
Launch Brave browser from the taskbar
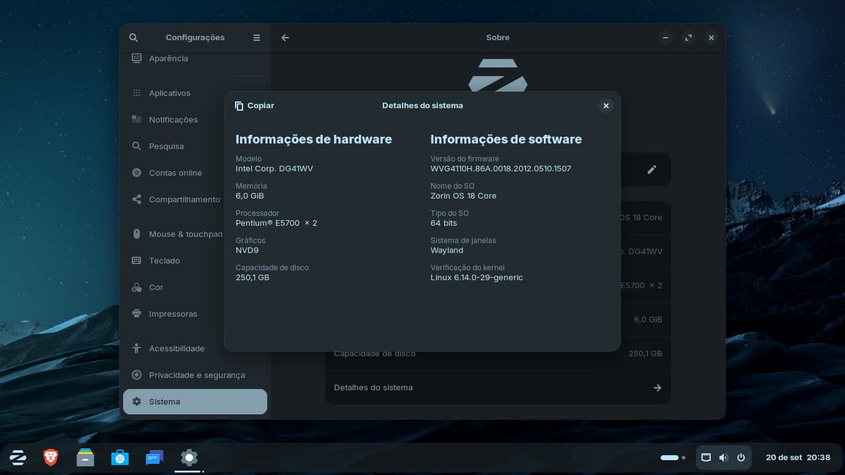[x=51, y=458]
